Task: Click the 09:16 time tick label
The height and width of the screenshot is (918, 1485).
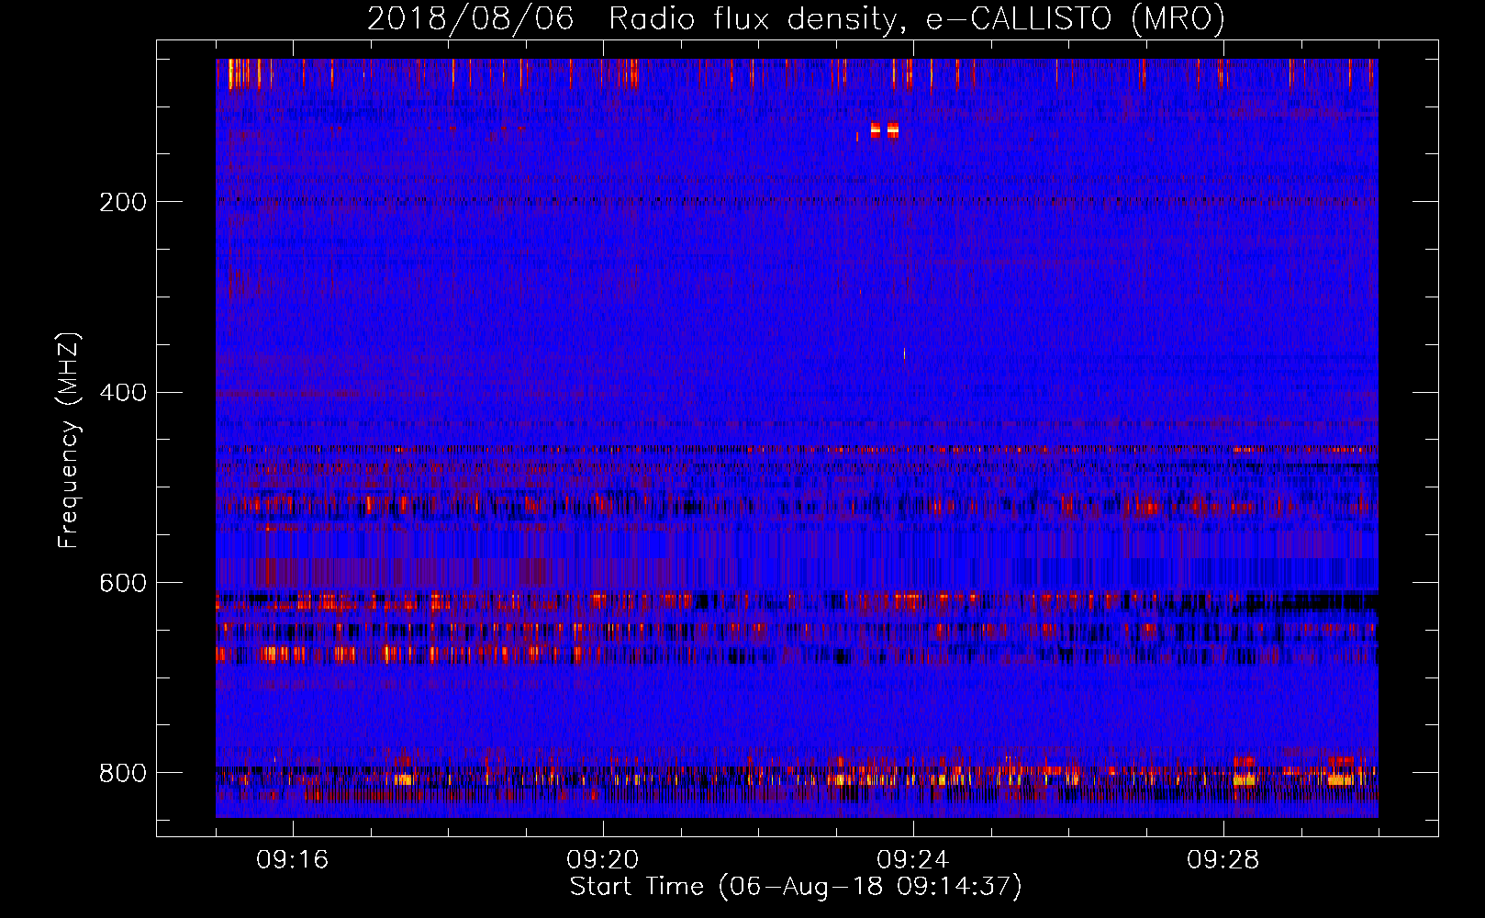Action: (293, 860)
